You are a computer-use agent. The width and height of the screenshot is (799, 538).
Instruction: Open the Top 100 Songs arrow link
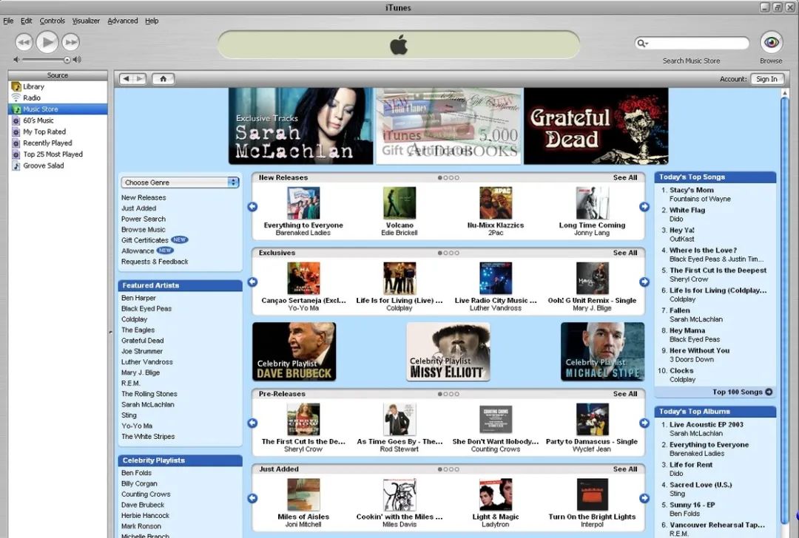769,392
